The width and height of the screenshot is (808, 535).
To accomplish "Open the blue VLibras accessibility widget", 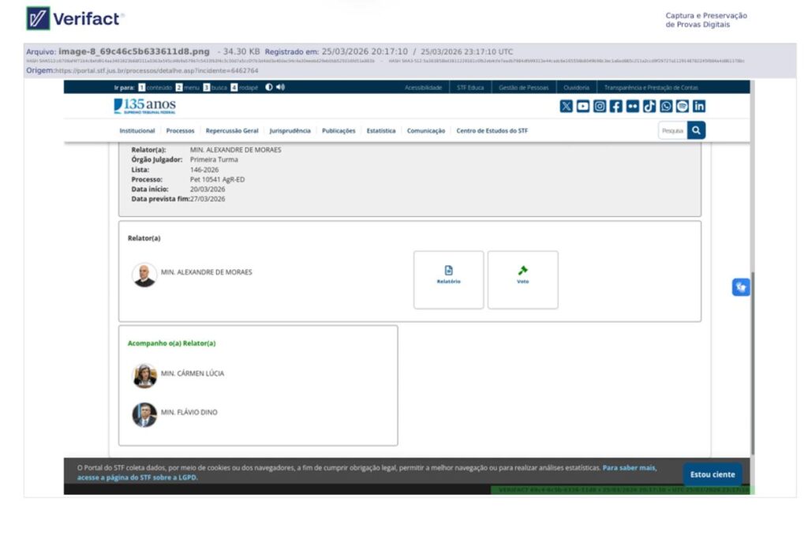I will pyautogui.click(x=740, y=287).
